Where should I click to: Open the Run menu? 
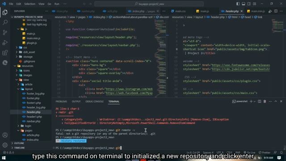coord(57,4)
